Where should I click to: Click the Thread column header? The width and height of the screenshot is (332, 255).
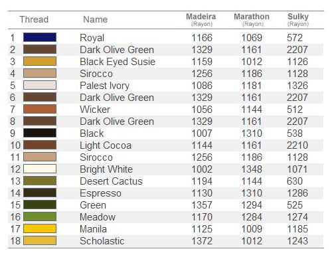[x=34, y=19]
